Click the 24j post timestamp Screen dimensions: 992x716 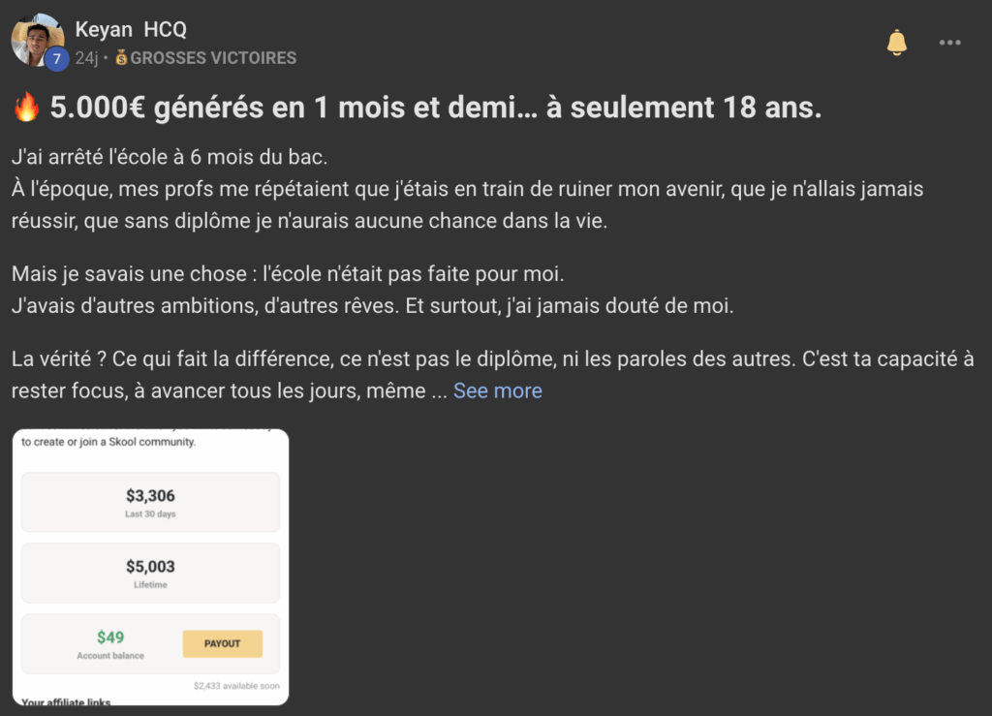(x=86, y=58)
